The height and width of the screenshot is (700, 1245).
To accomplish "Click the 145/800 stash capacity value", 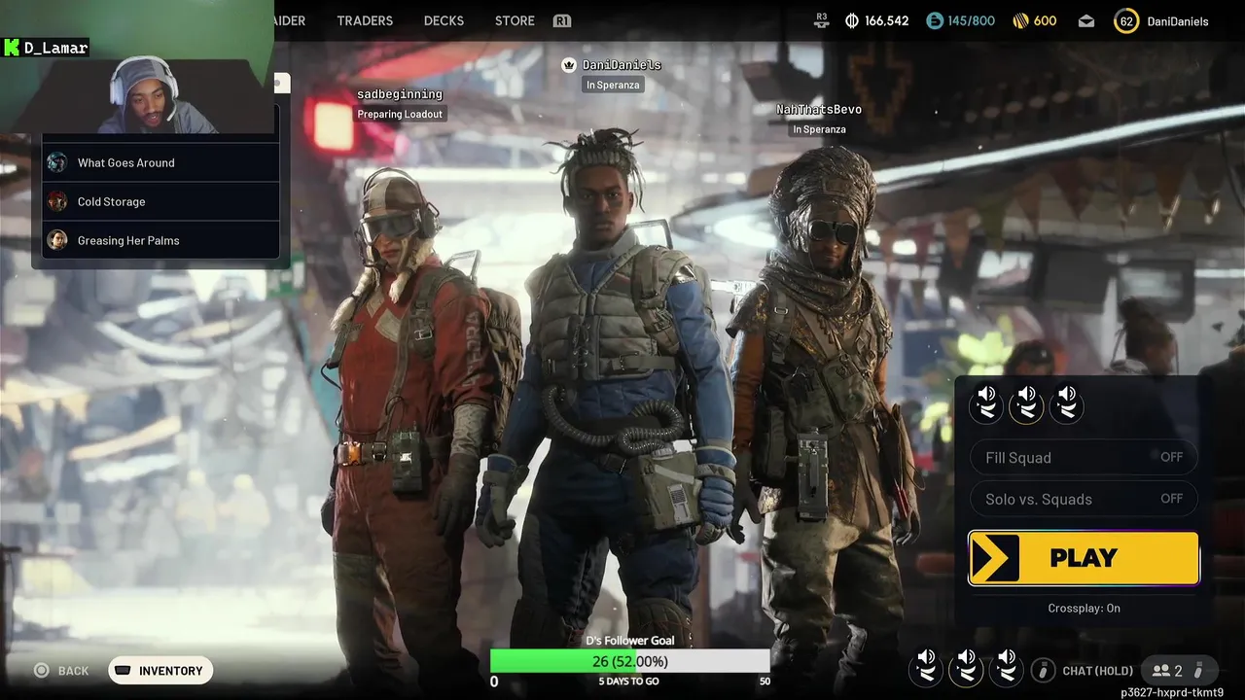I will click(972, 20).
